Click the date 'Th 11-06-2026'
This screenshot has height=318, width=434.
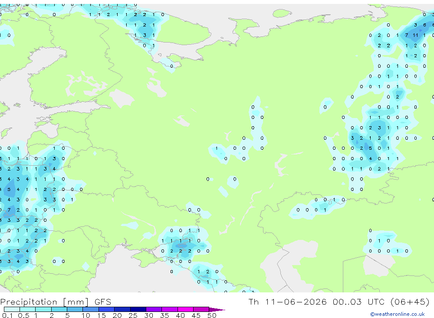pos(288,302)
